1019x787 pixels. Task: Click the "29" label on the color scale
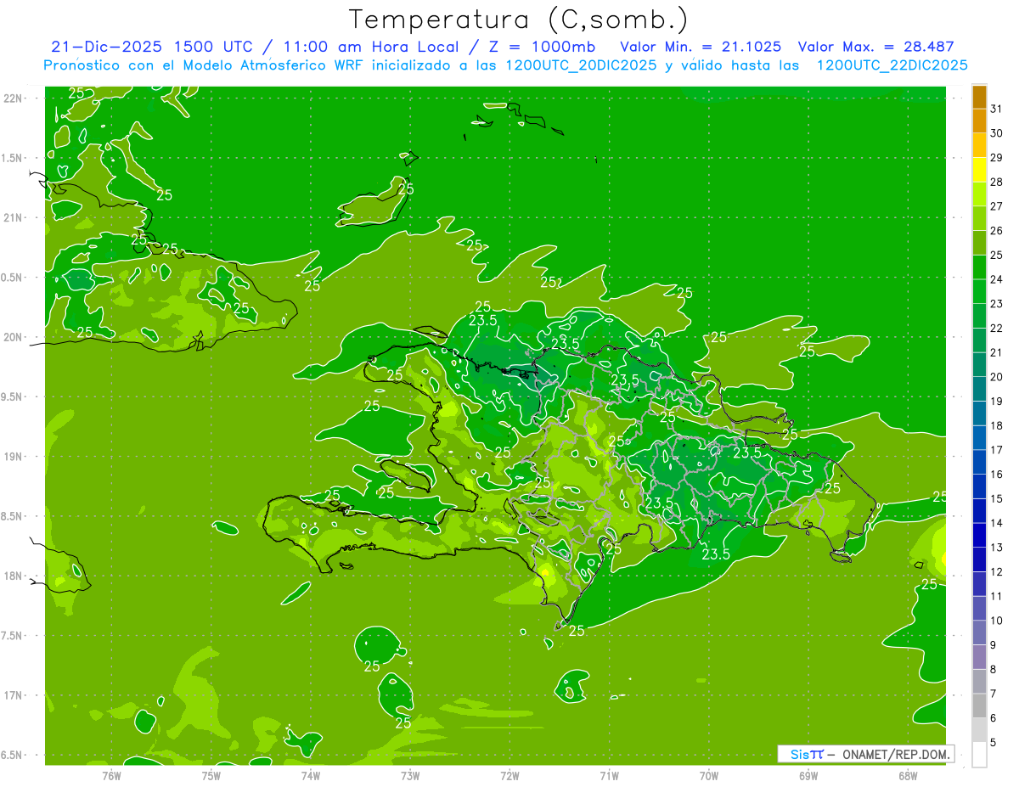[x=997, y=157]
